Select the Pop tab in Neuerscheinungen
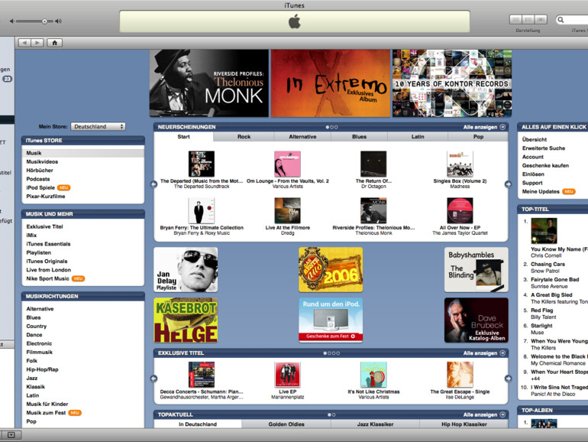This screenshot has height=442, width=588. pos(478,137)
